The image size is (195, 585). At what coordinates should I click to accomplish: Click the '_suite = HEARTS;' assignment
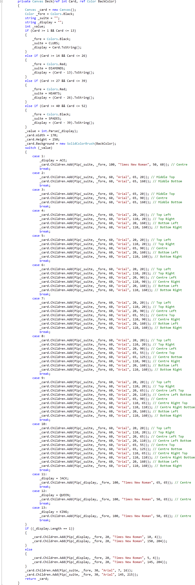47,93
